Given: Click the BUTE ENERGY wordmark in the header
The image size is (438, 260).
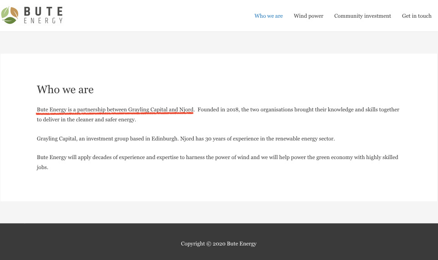Looking at the screenshot, I should coord(43,15).
